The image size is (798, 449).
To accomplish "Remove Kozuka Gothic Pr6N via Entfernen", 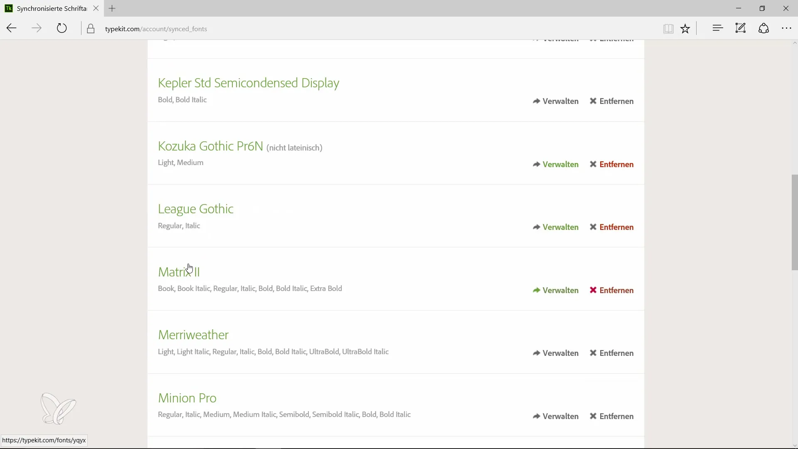I will pyautogui.click(x=612, y=165).
